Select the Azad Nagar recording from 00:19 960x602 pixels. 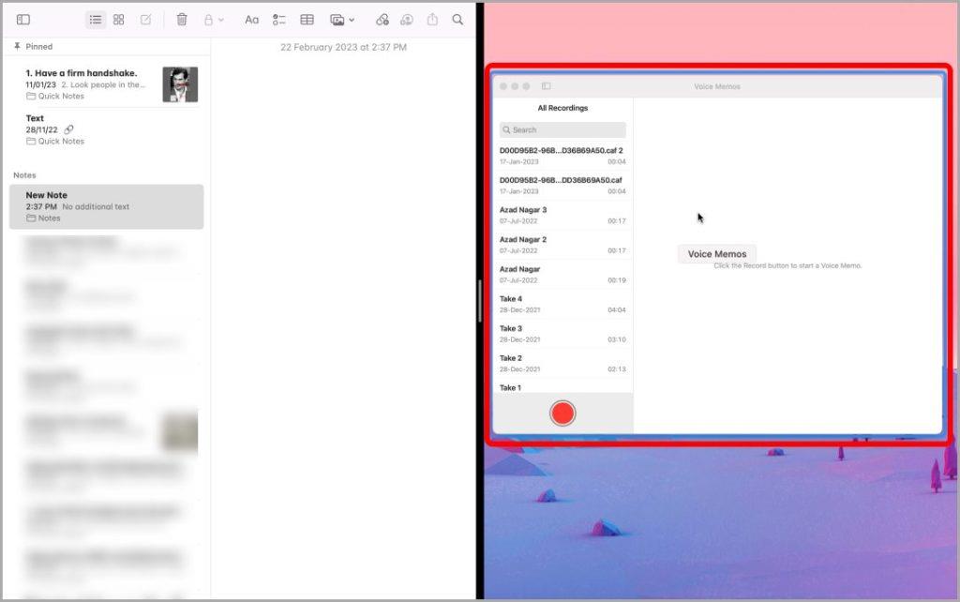[x=562, y=275]
